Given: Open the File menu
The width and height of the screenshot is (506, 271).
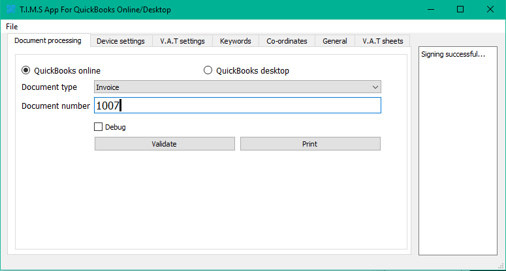Looking at the screenshot, I should (12, 27).
